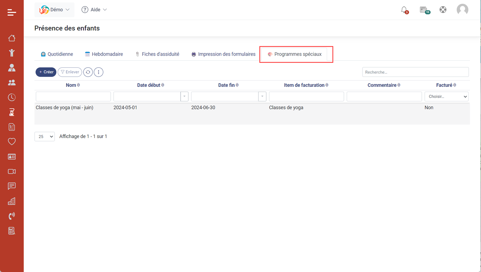Screen dimensions: 481x272
Task: Click the hamburger menu icon in sidebar
Action: point(12,13)
